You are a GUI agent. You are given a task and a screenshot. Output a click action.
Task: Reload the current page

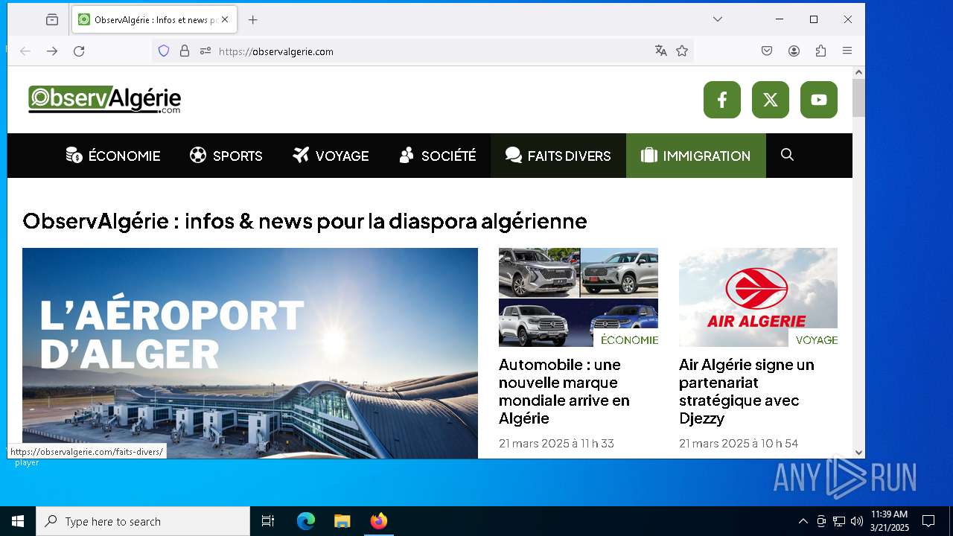point(79,51)
